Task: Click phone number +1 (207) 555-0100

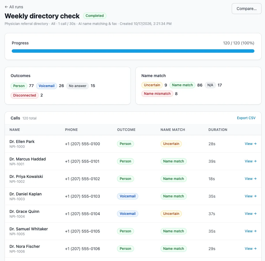Action: (x=83, y=144)
